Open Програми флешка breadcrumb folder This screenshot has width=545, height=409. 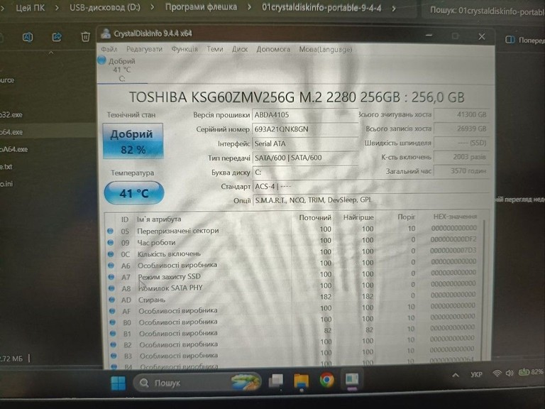201,7
